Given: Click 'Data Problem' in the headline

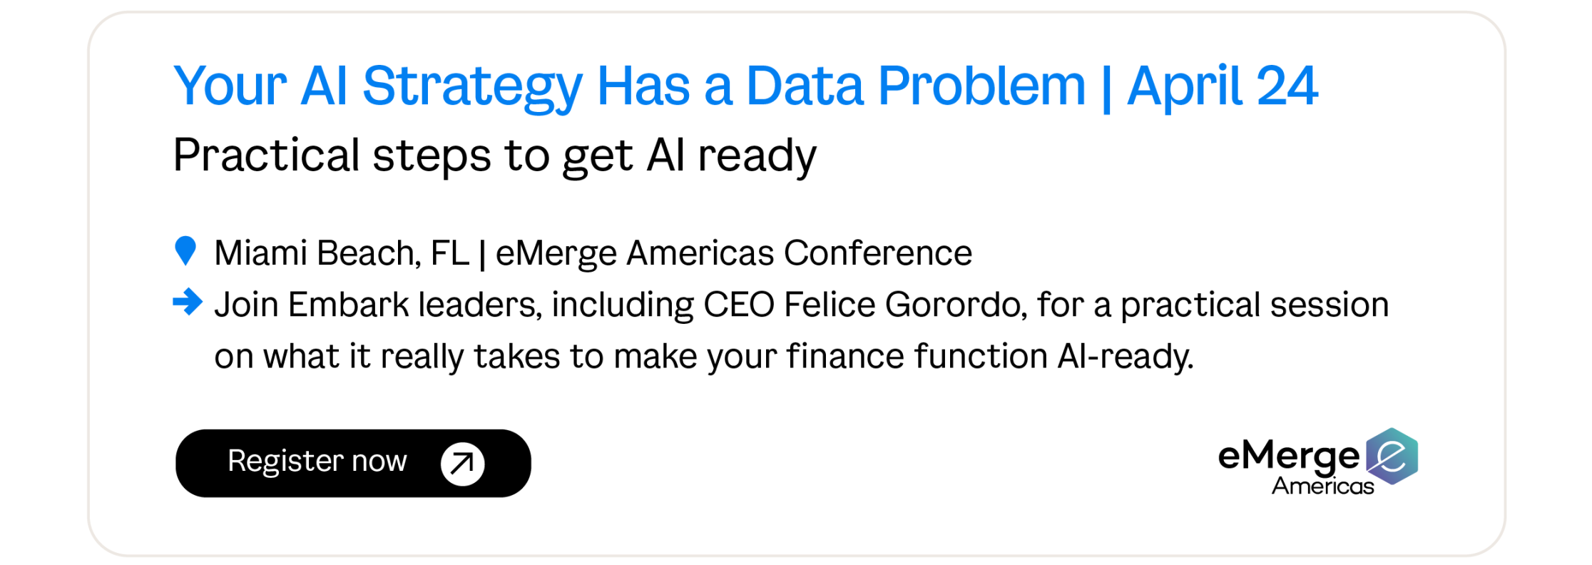Looking at the screenshot, I should coord(915,86).
